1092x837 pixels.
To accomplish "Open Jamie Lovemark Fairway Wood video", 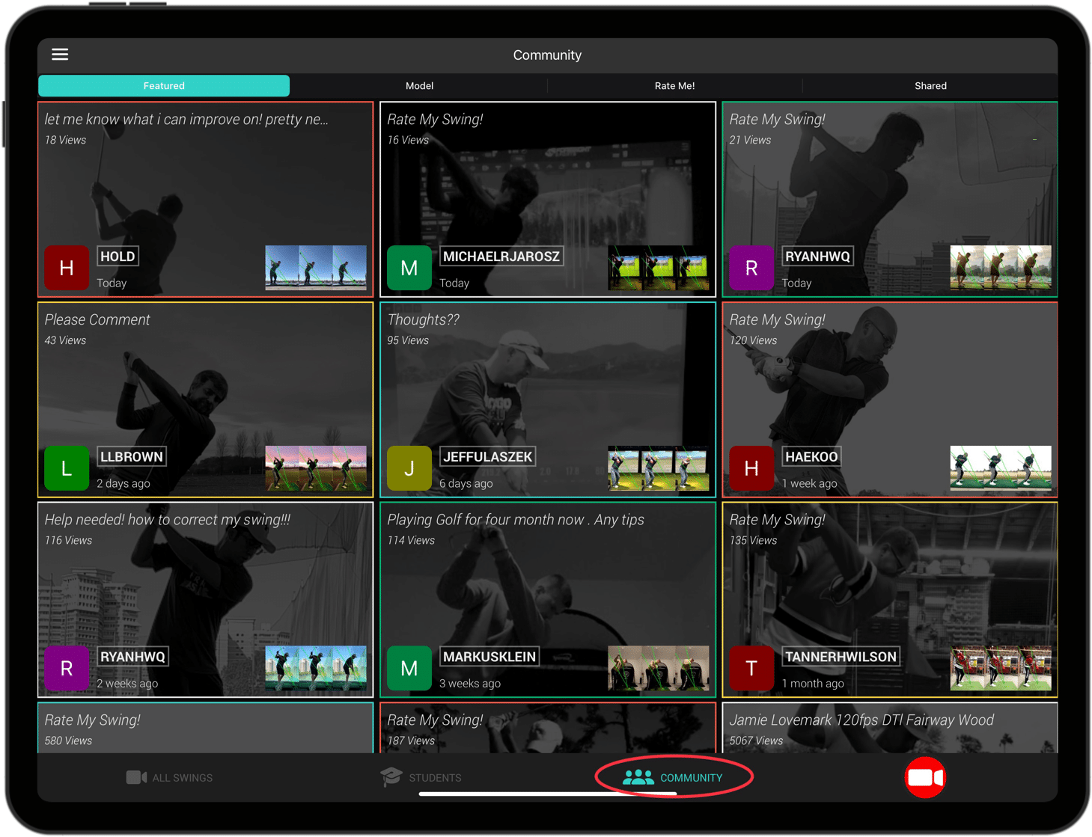I will 889,729.
